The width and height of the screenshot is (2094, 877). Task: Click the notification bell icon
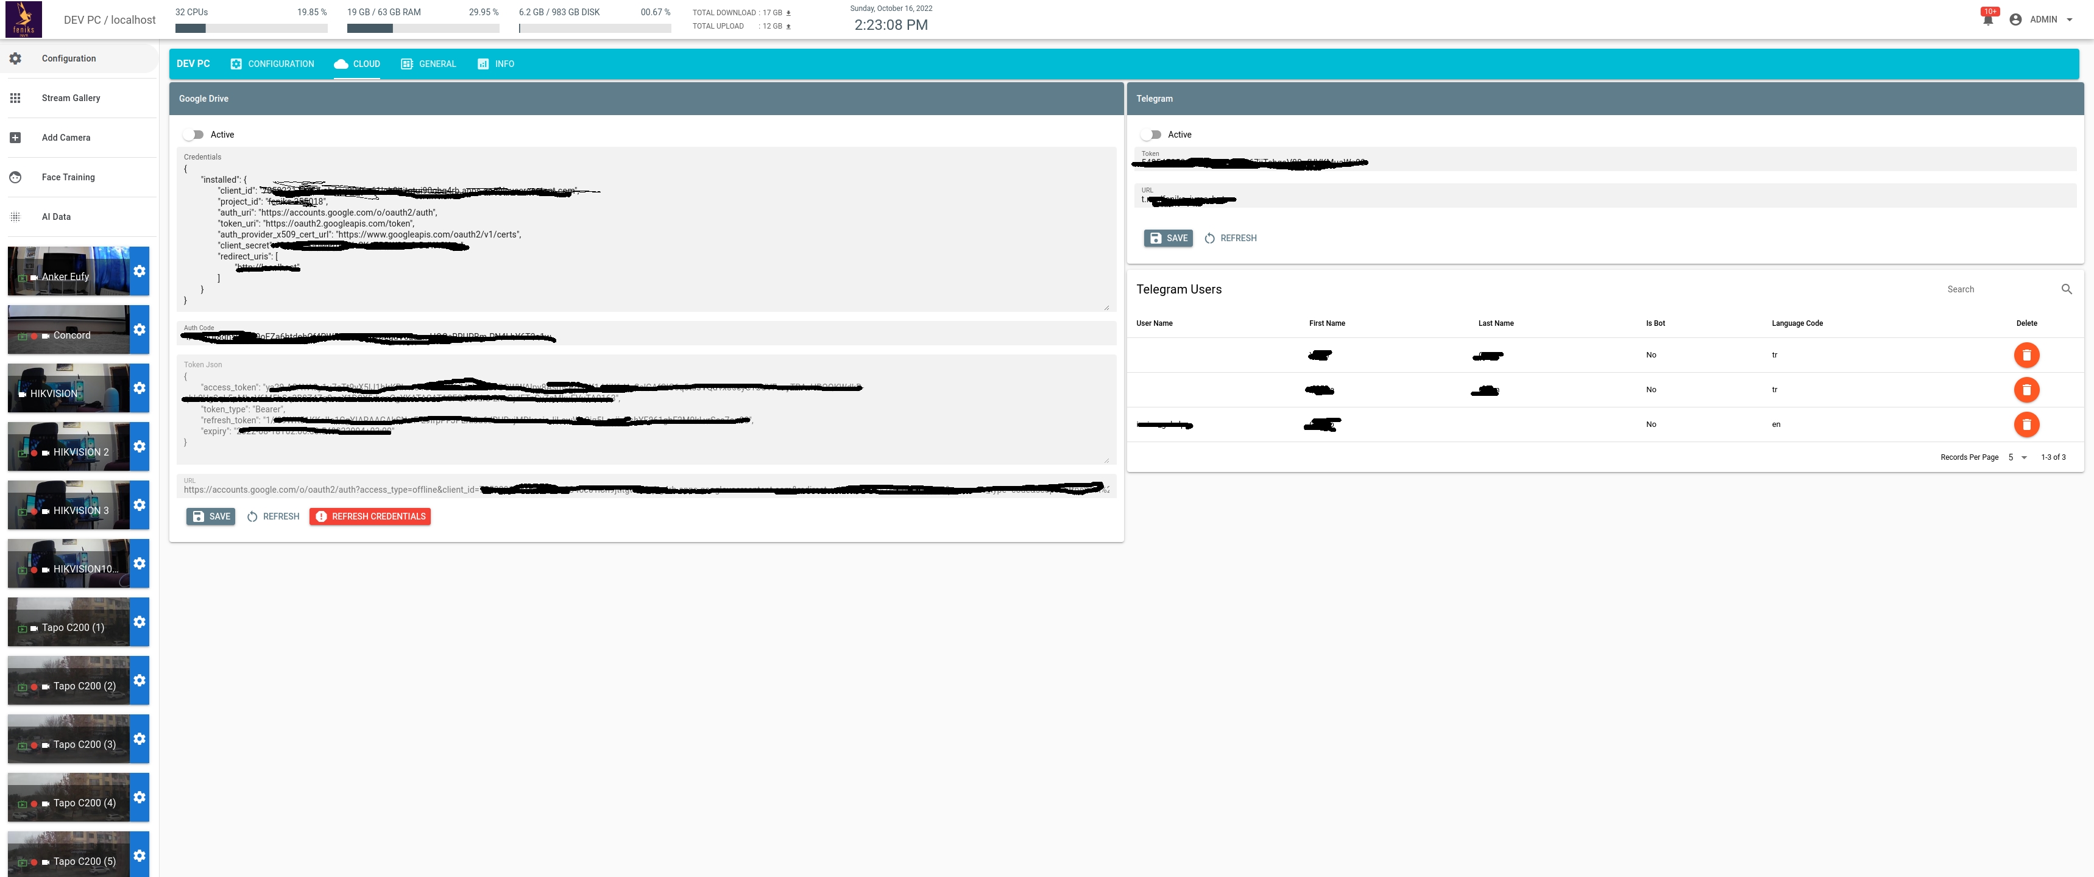(1987, 19)
